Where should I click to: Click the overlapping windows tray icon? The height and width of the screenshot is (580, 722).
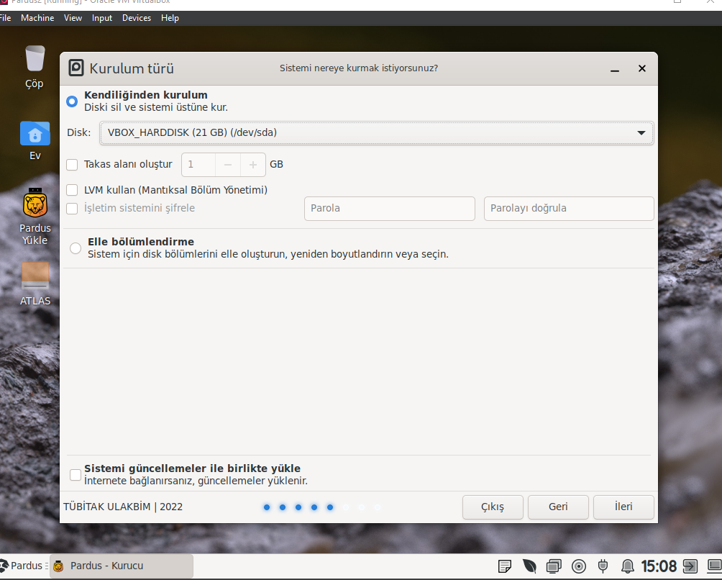(554, 566)
